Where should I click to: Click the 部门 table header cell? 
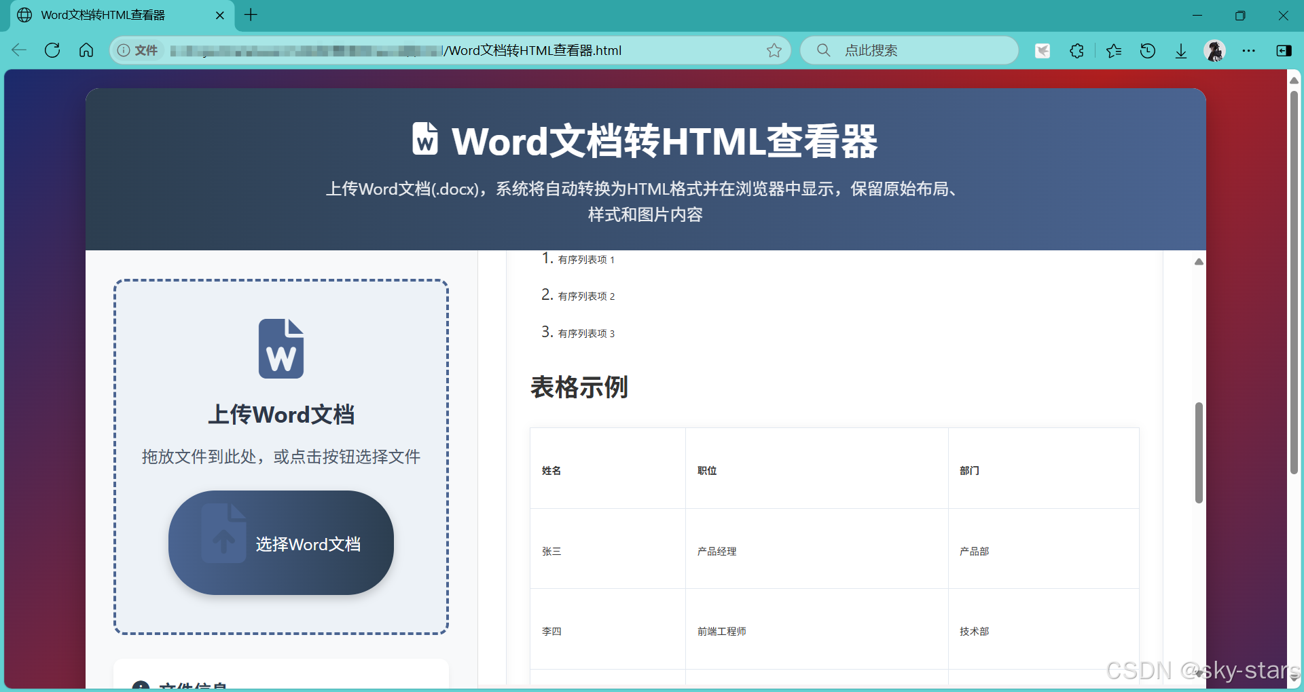[1044, 468]
